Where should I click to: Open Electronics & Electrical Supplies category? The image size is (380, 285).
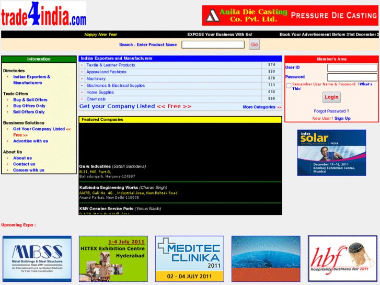tap(116, 85)
